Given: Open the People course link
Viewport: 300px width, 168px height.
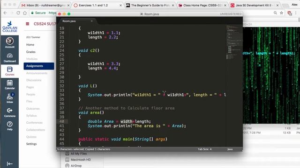Looking at the screenshot, I should click(x=30, y=94).
